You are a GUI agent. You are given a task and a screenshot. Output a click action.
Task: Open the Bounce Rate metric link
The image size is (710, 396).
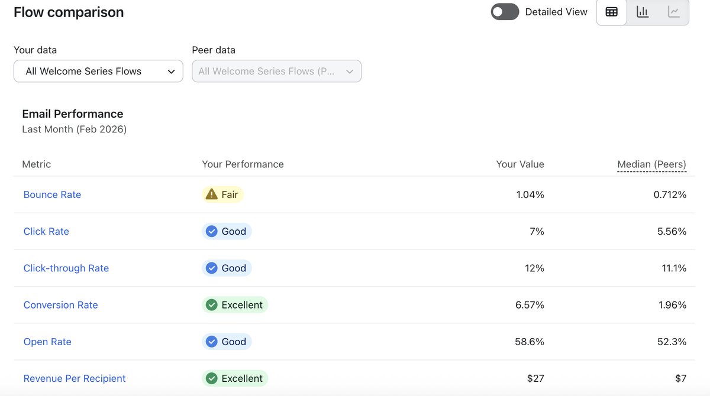pos(52,194)
